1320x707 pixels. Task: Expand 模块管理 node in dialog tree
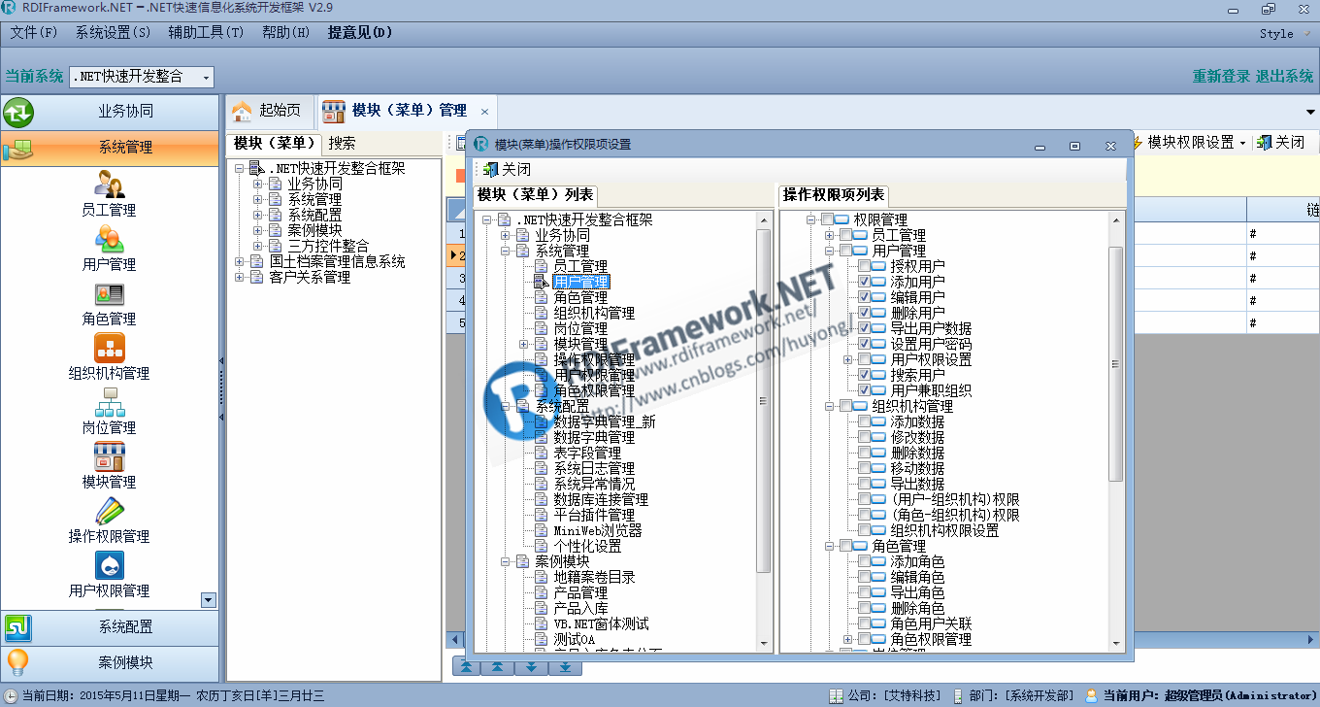[523, 345]
